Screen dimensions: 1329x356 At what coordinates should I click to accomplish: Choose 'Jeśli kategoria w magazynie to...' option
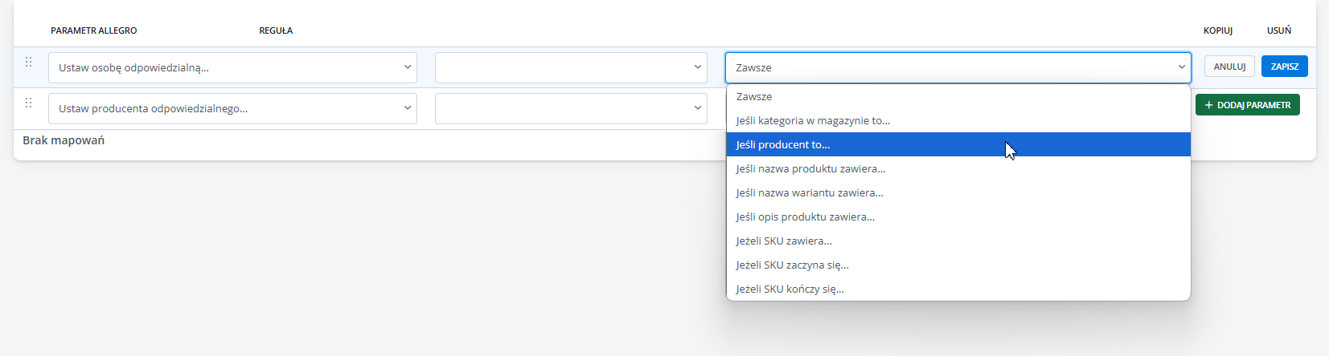tap(958, 120)
